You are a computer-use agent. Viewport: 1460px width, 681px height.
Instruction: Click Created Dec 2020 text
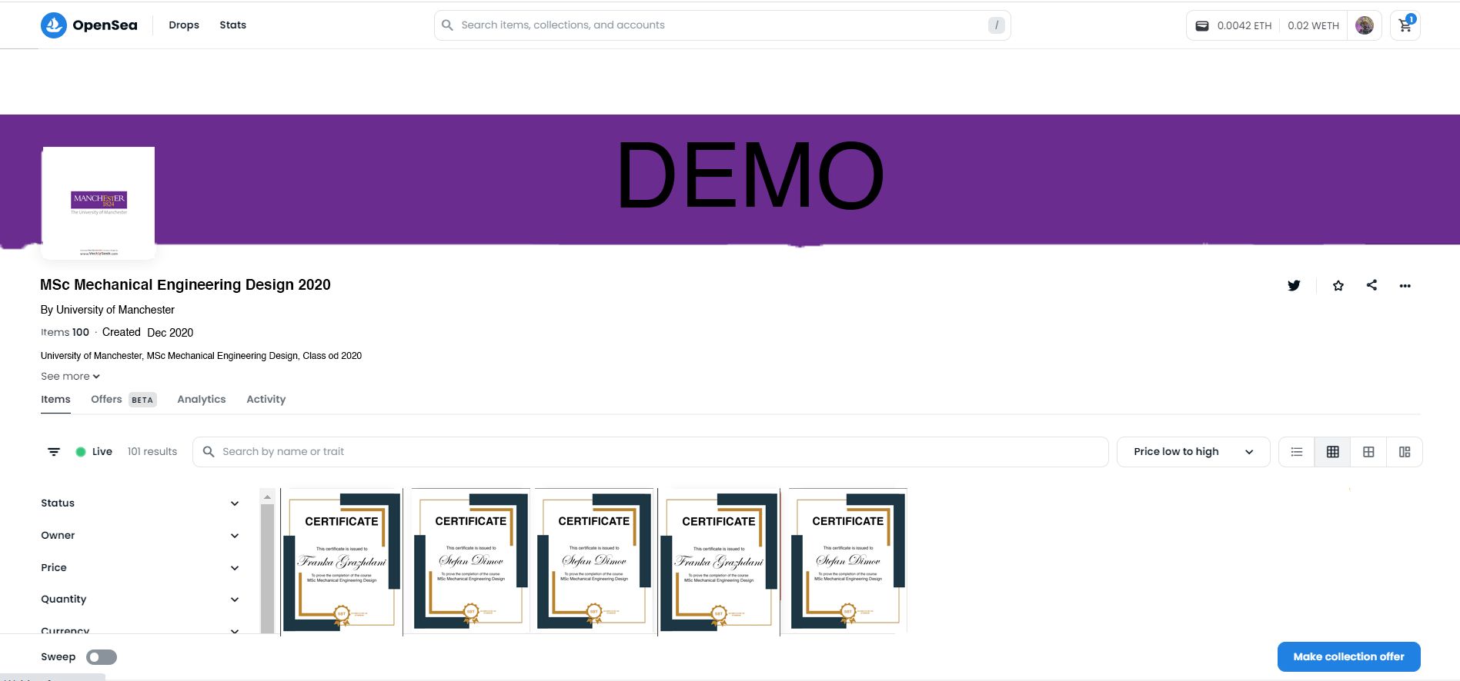click(148, 333)
